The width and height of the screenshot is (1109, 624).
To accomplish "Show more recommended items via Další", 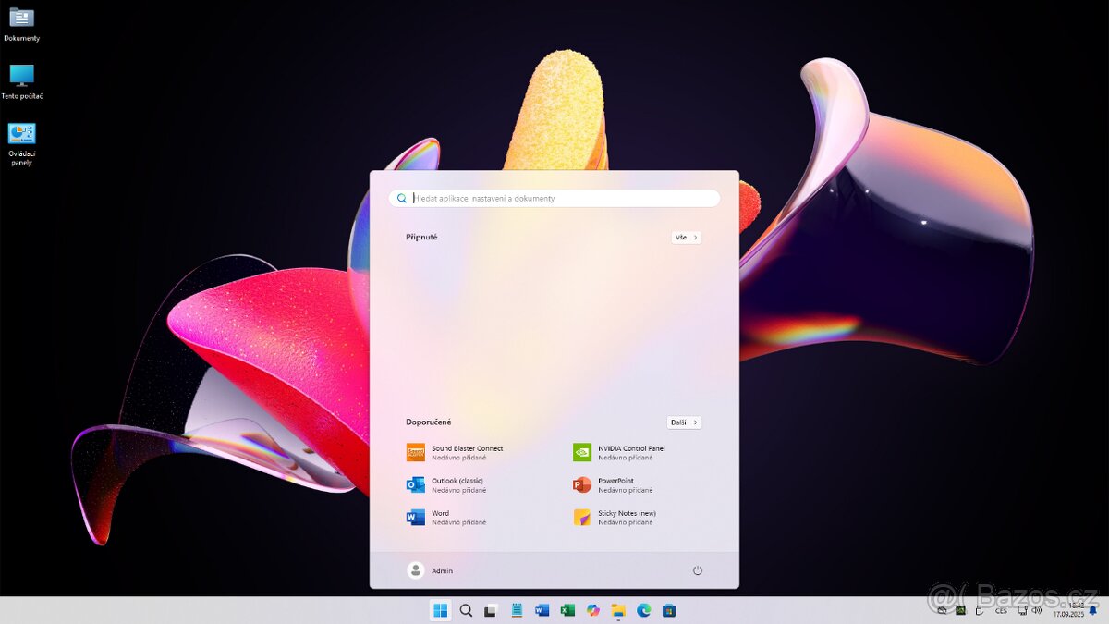I will tap(684, 422).
